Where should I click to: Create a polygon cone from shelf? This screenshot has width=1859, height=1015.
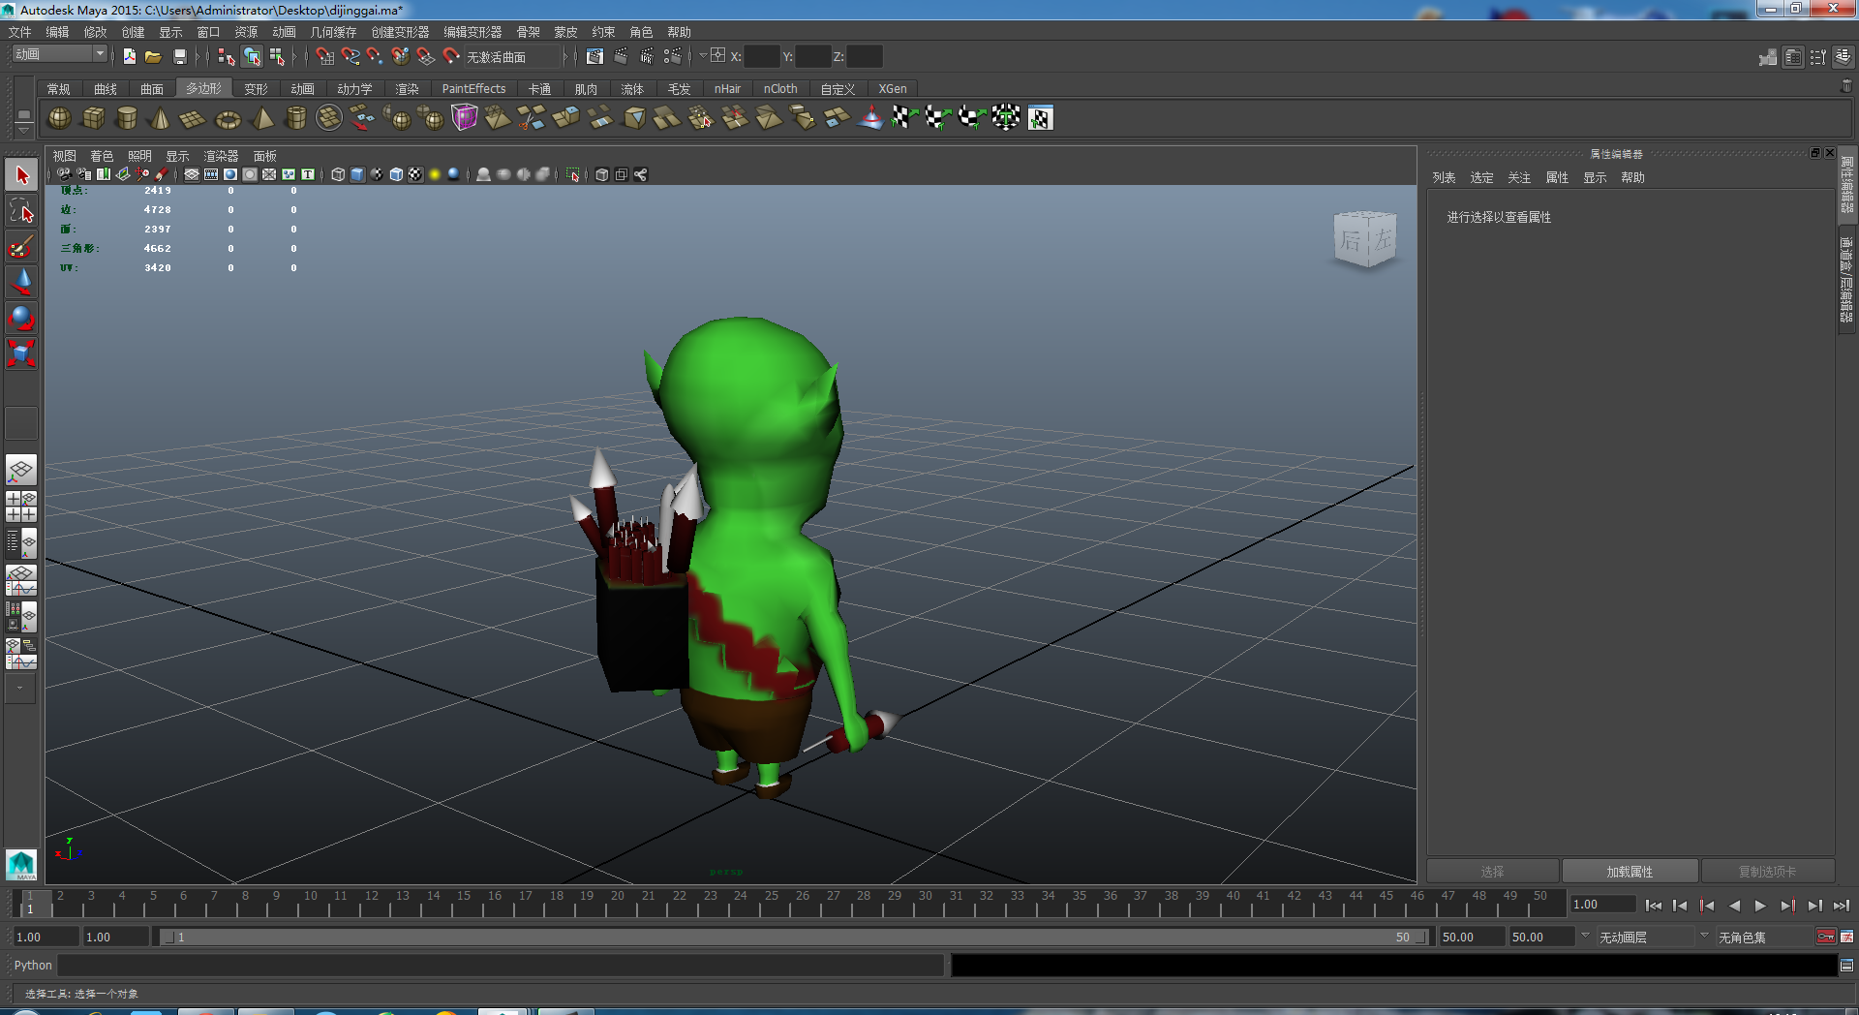coord(160,118)
